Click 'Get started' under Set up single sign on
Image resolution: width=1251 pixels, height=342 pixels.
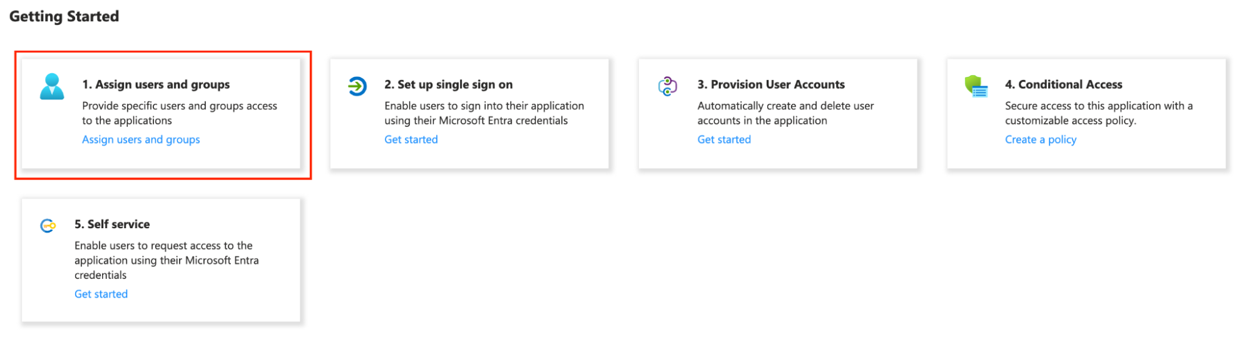(411, 139)
